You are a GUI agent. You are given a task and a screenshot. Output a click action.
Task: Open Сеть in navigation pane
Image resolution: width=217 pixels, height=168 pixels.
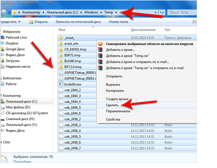point(6,142)
